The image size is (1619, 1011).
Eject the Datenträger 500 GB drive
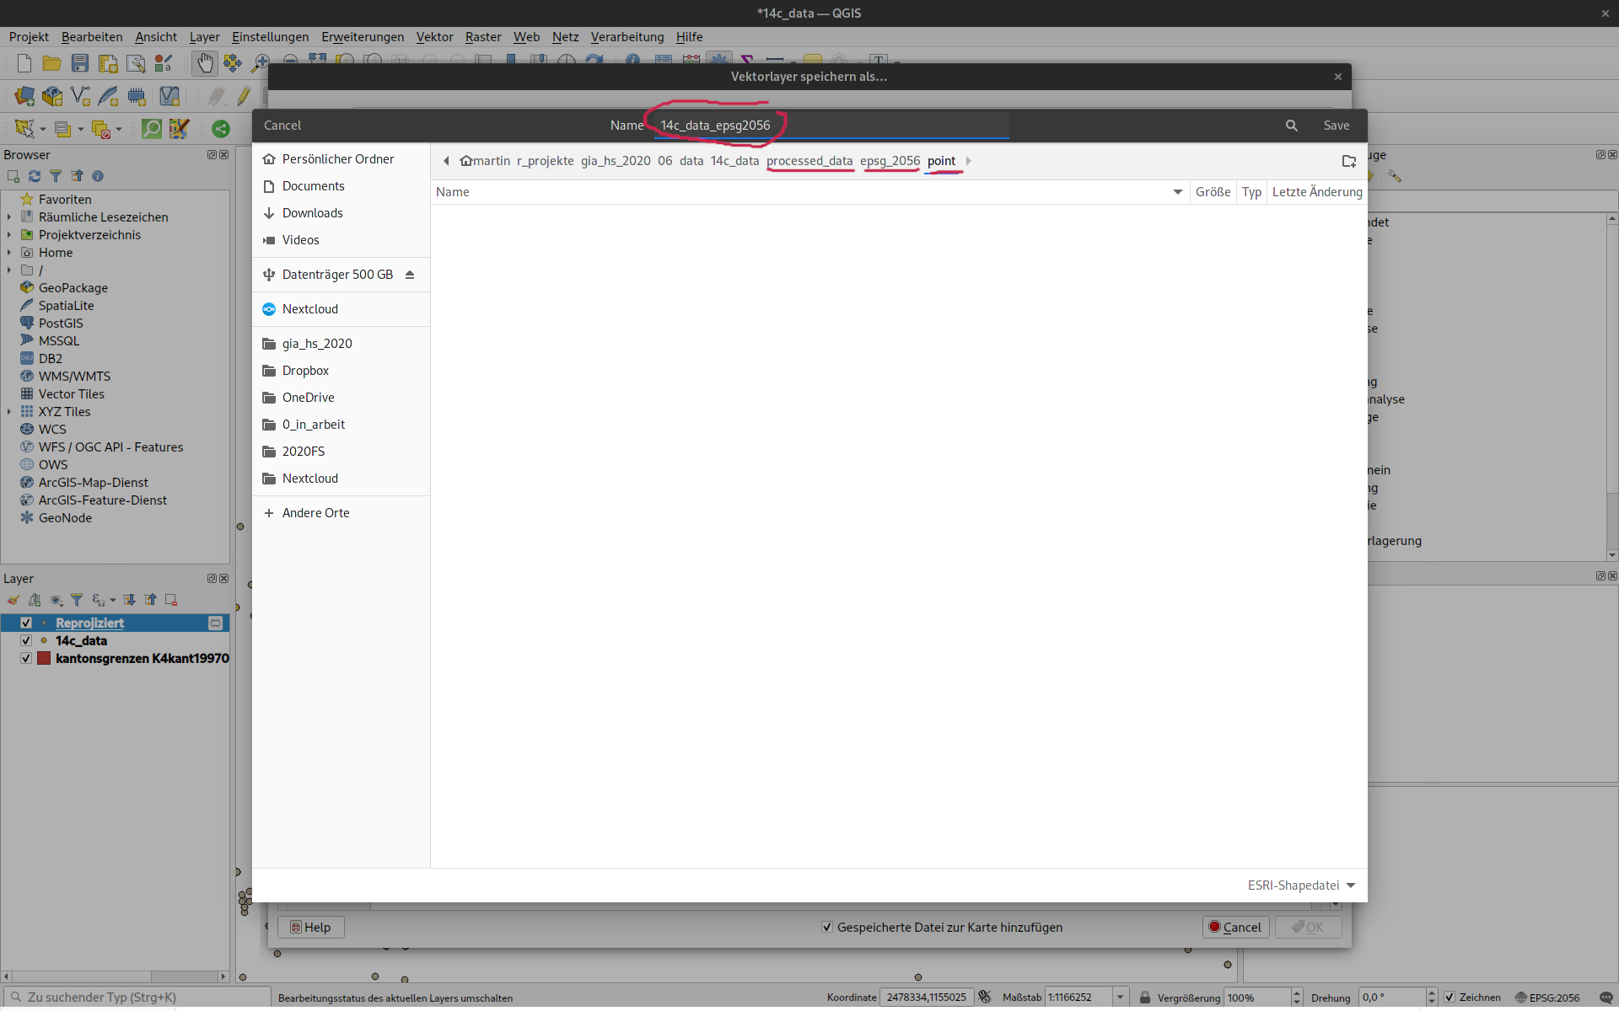(x=410, y=275)
